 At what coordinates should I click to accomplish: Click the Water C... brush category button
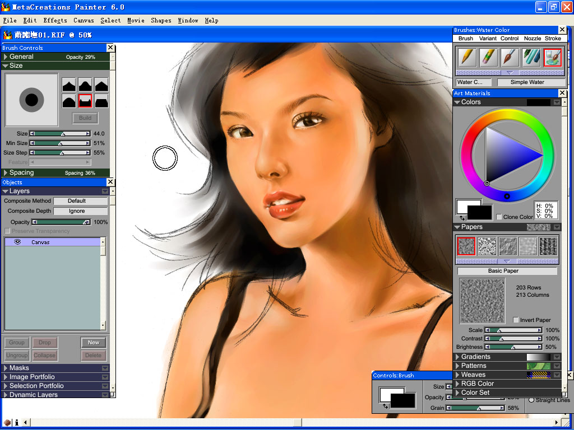[x=474, y=82]
